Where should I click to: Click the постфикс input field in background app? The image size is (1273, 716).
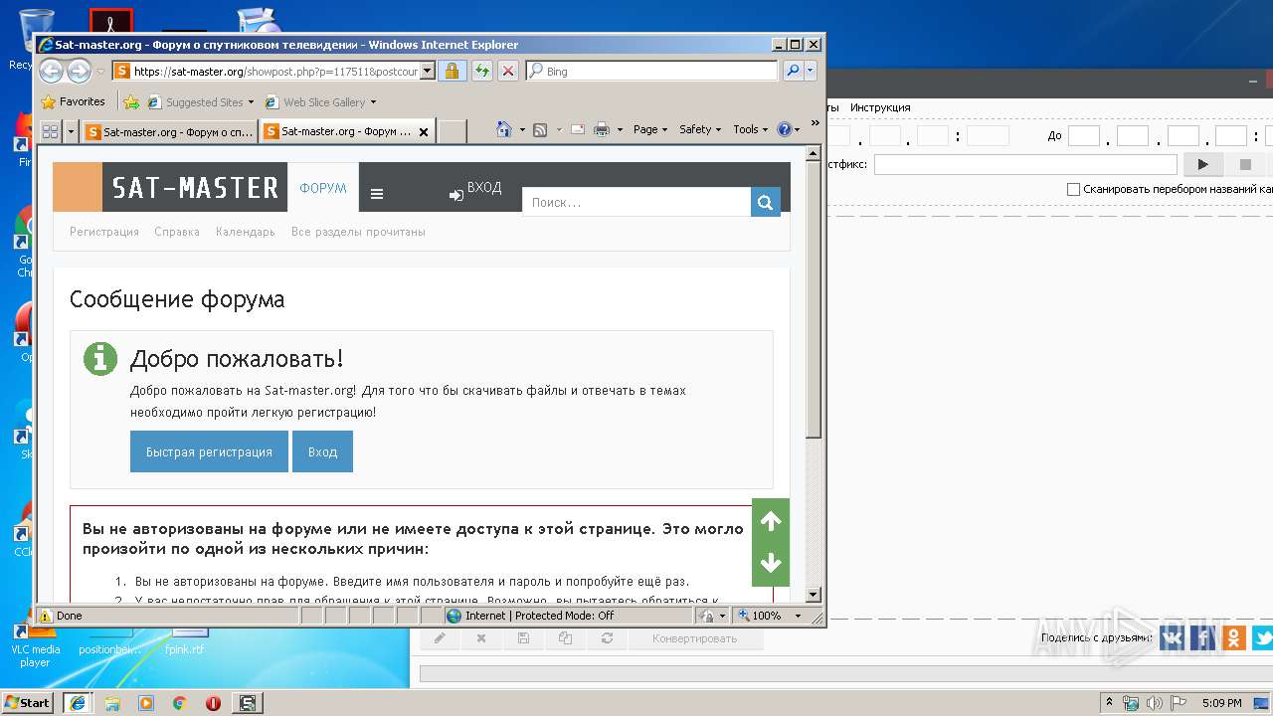1025,164
